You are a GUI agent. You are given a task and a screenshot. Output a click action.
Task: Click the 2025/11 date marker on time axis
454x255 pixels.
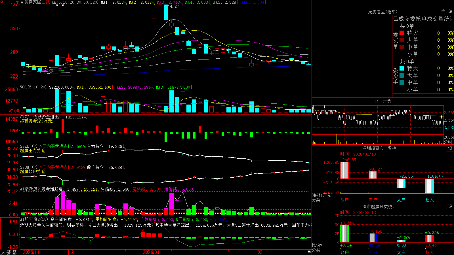31,252
